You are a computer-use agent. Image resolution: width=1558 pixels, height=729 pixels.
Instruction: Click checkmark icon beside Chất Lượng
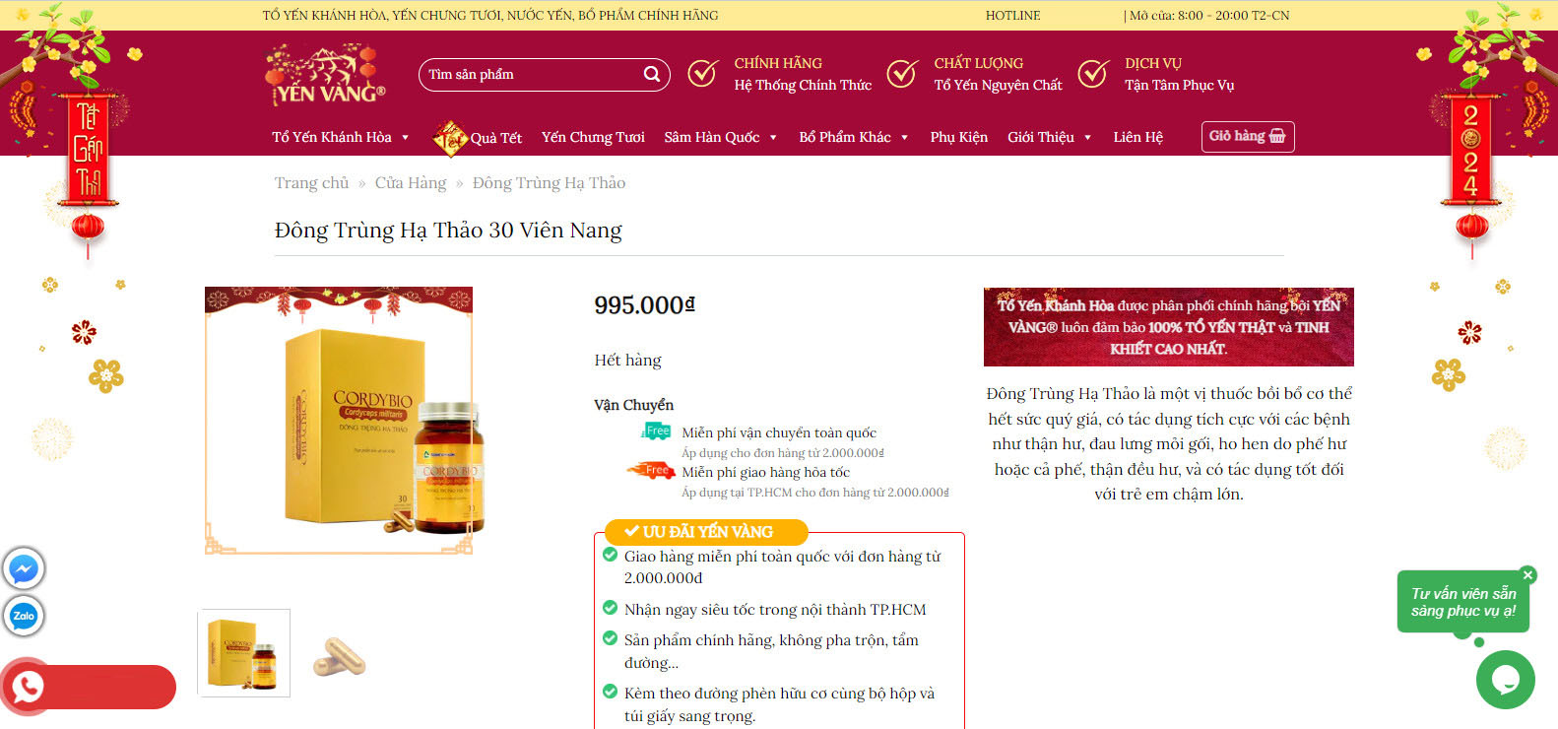[902, 74]
